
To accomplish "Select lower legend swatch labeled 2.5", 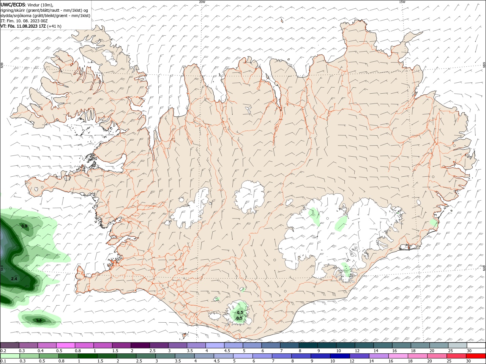I will (145, 356).
